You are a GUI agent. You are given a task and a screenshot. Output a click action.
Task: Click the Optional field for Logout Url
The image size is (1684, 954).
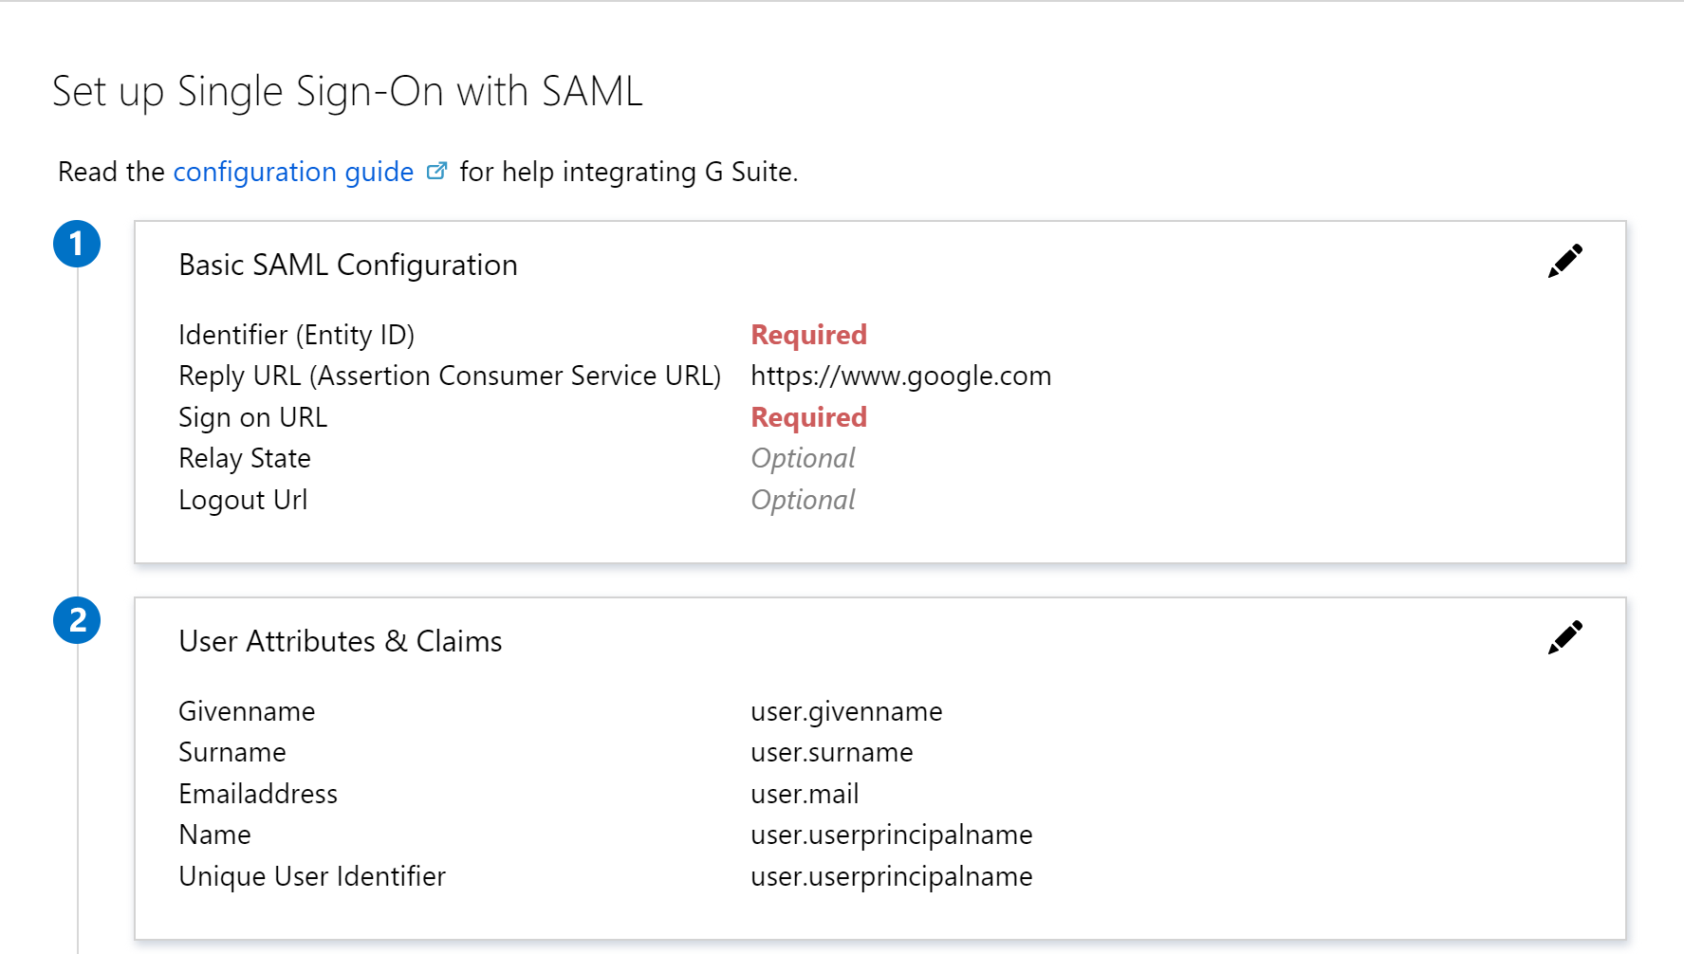click(x=803, y=500)
